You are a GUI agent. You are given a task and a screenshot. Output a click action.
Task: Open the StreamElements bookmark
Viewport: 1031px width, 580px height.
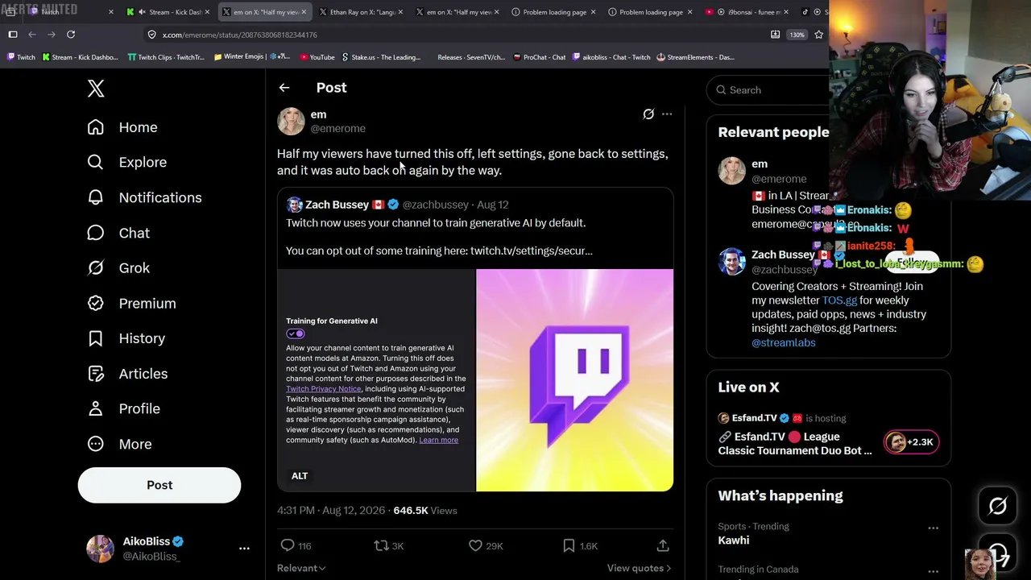695,57
